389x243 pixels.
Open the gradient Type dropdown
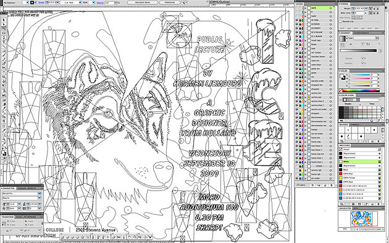coord(366,38)
